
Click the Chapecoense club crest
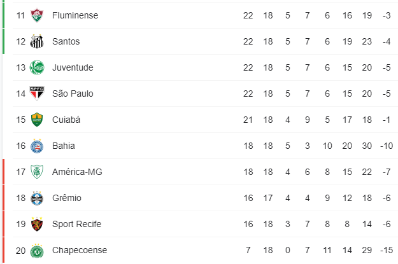click(x=37, y=251)
